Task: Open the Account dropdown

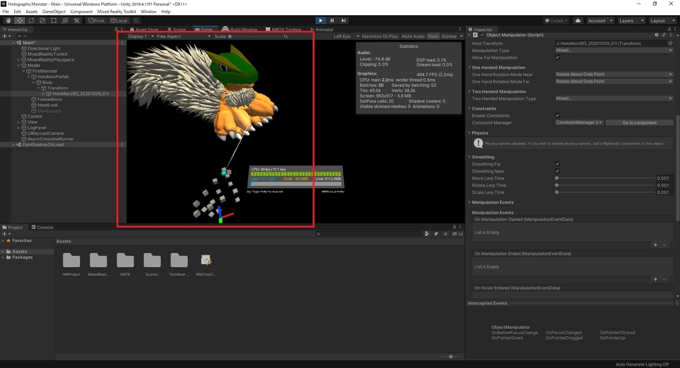Action: tap(600, 20)
